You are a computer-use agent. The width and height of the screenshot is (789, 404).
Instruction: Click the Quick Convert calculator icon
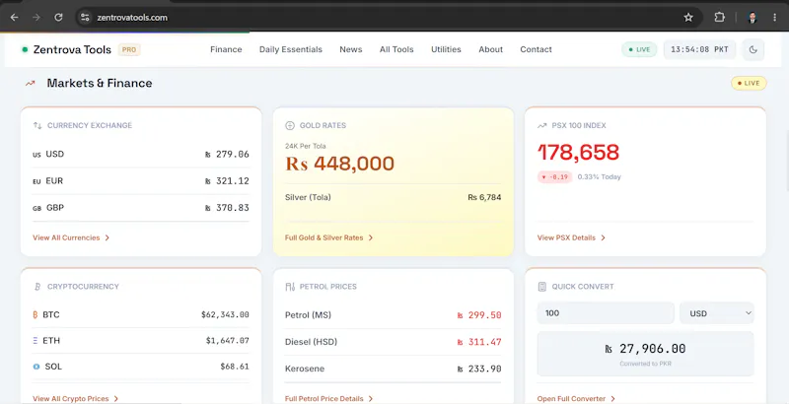pyautogui.click(x=541, y=287)
